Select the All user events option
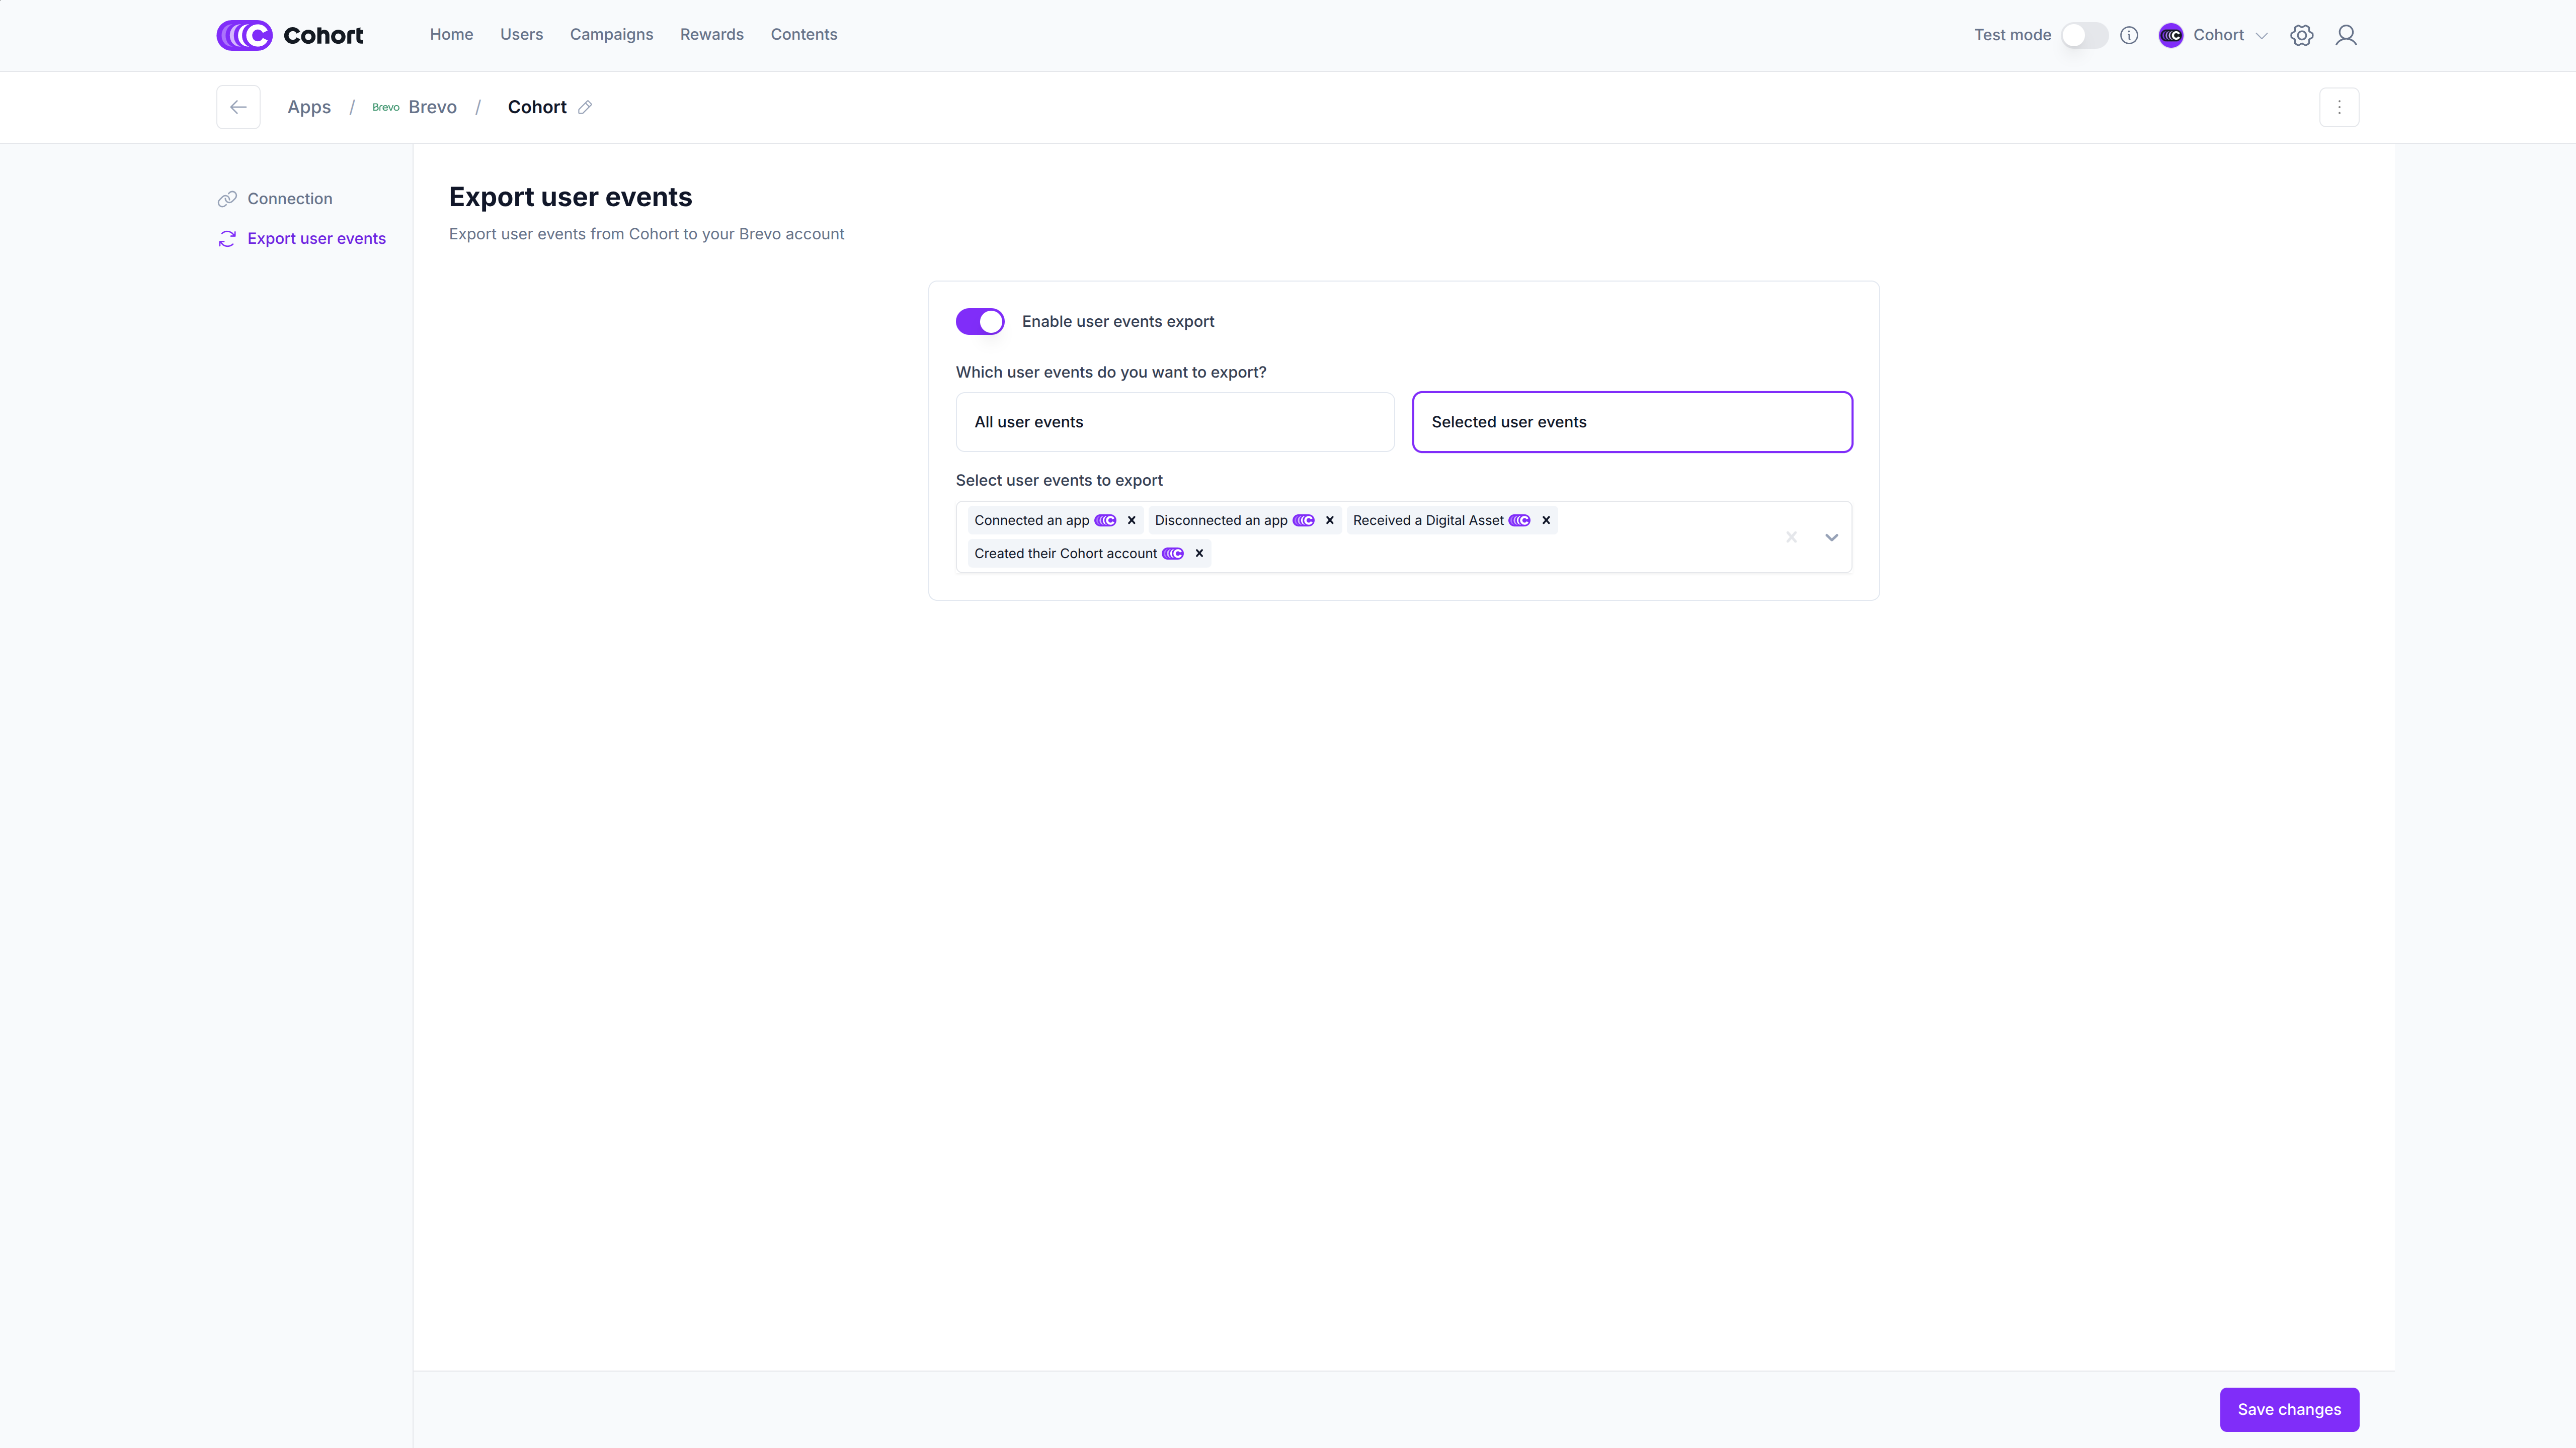This screenshot has height=1448, width=2576. (1174, 422)
